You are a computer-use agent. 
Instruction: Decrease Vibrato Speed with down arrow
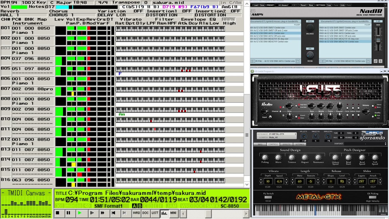point(286,183)
